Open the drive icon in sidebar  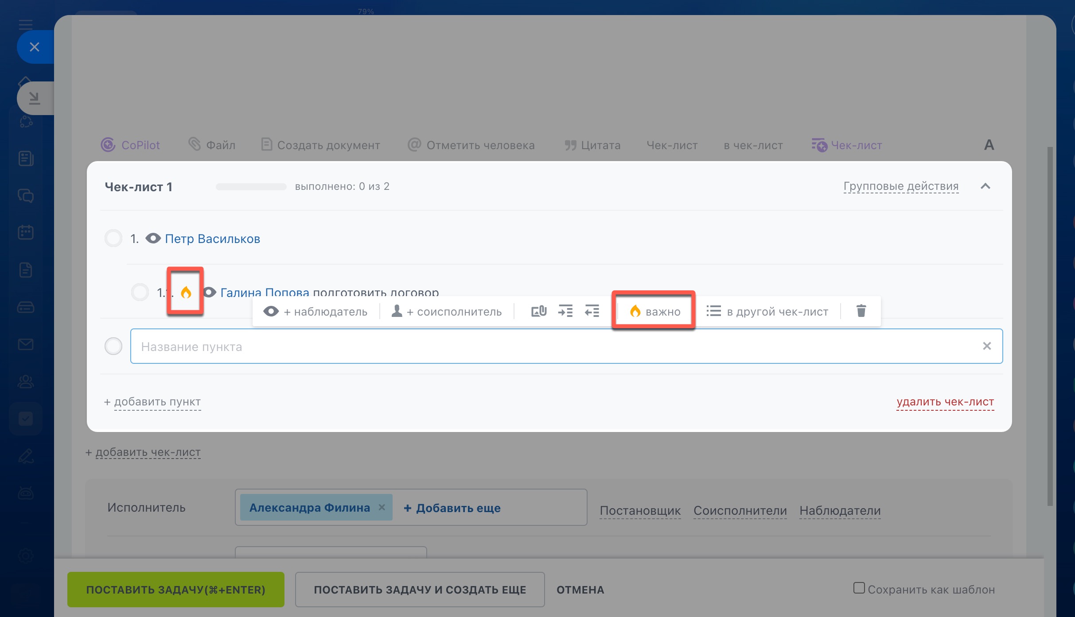tap(26, 307)
